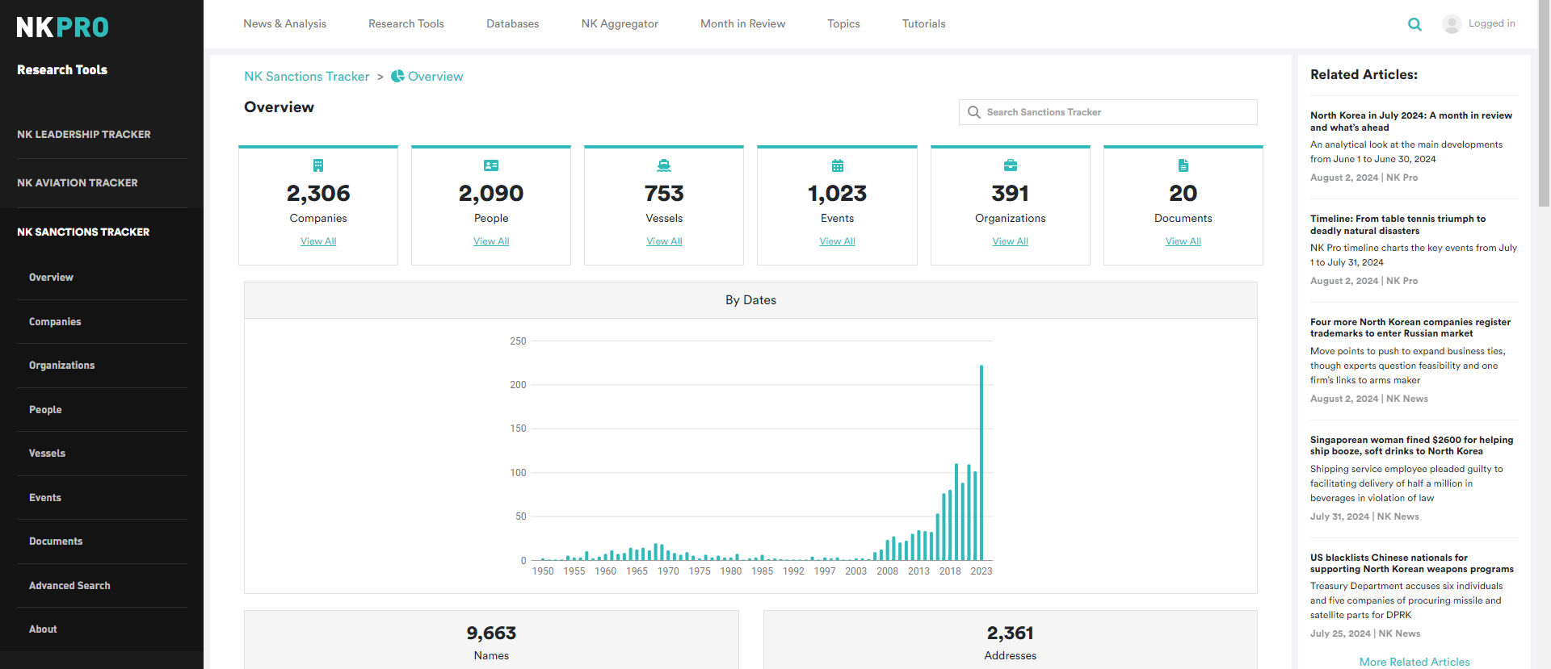Click the Organizations briefcase icon
Image resolution: width=1551 pixels, height=669 pixels.
(x=1011, y=165)
